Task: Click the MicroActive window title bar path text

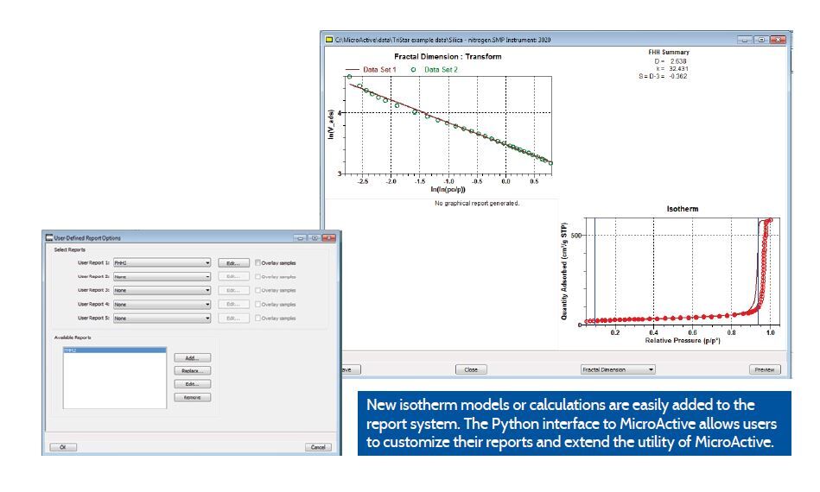Action: click(x=443, y=40)
